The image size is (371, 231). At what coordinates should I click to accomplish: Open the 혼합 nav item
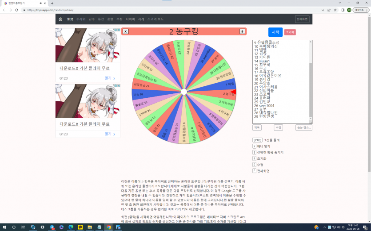pyautogui.click(x=110, y=19)
